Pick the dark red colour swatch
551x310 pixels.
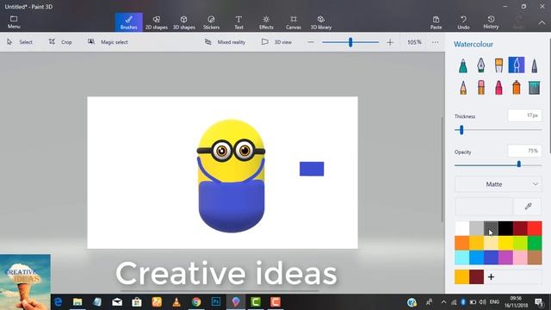(x=520, y=228)
